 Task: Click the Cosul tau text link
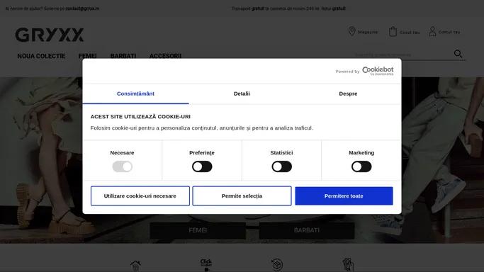coord(410,32)
